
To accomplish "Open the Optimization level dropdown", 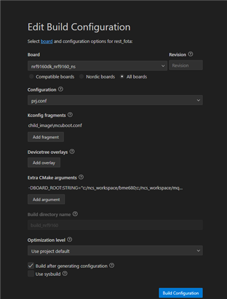I will 115,250.
